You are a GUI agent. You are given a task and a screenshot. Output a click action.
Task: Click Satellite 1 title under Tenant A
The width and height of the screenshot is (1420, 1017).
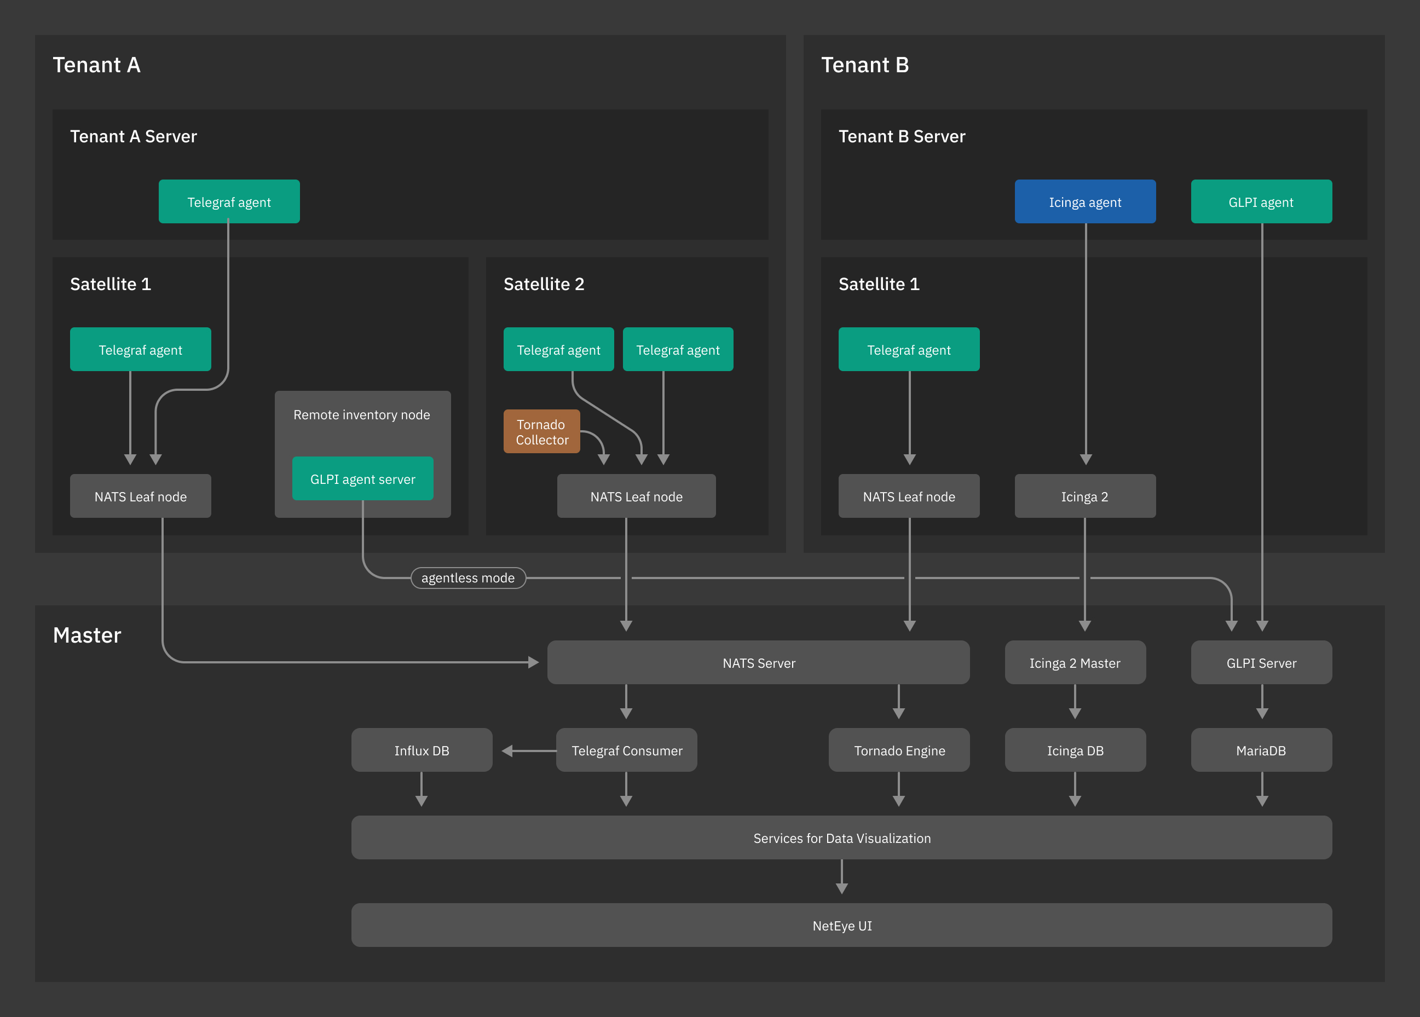[x=110, y=284]
